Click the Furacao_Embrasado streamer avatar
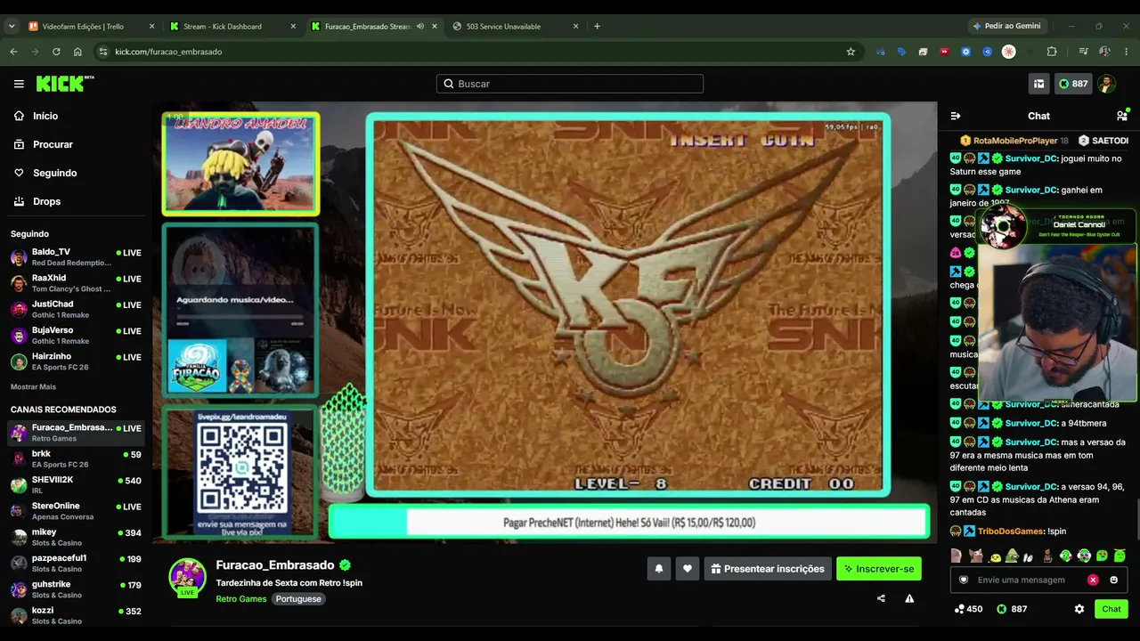 (188, 577)
